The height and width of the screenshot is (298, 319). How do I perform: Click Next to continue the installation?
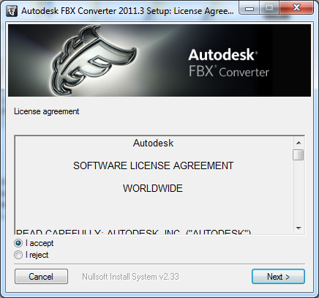coord(278,277)
